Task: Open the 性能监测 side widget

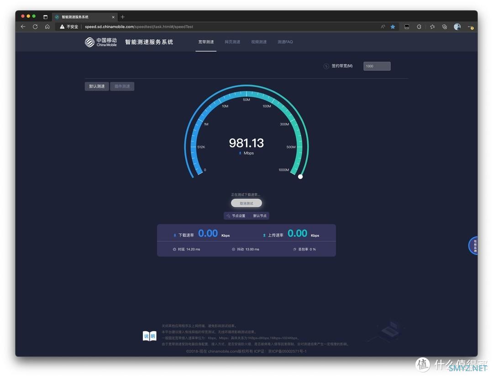Action: pyautogui.click(x=474, y=246)
